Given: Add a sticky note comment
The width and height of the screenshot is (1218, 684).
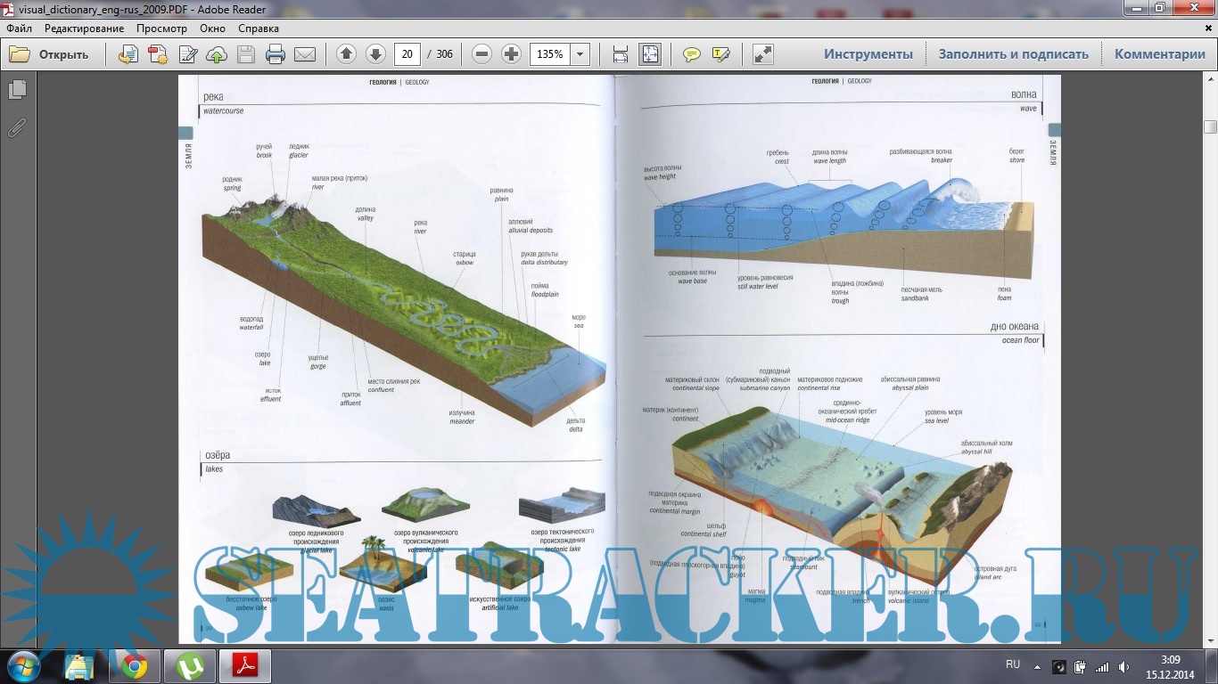Looking at the screenshot, I should pos(691,54).
